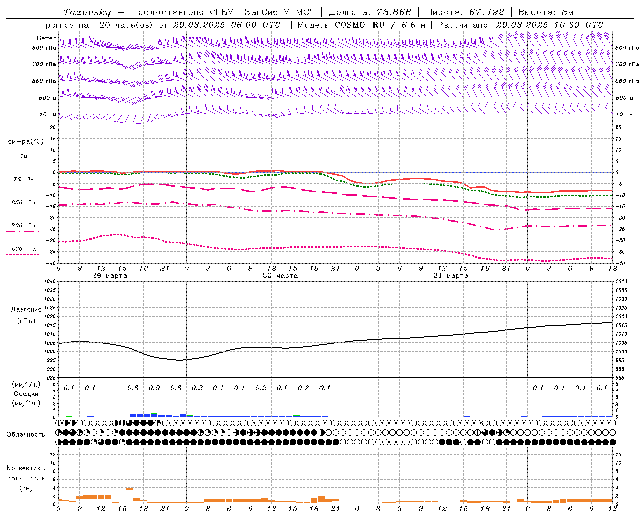Click 'Прогноз на 120 часа(ов)' forecast header
This screenshot has height=513, width=642.
pos(96,25)
